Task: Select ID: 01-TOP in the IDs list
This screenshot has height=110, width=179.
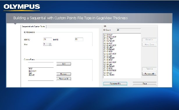Action: (108, 35)
